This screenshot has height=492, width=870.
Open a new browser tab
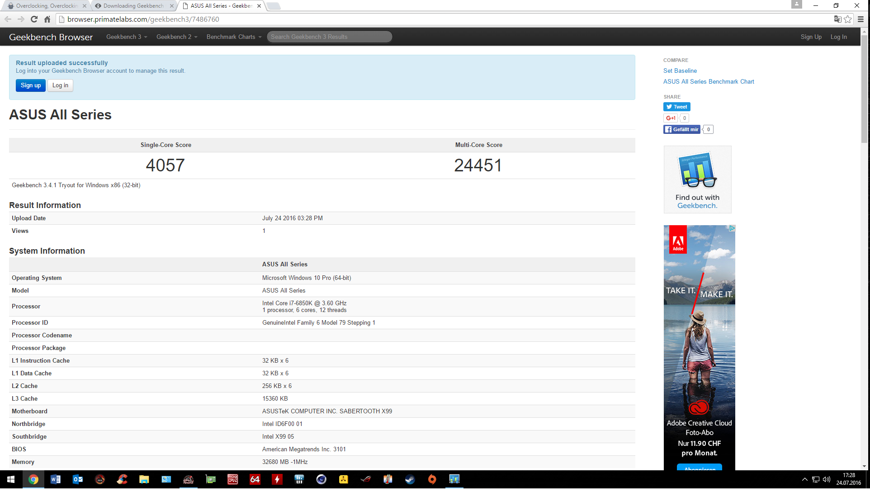[274, 6]
